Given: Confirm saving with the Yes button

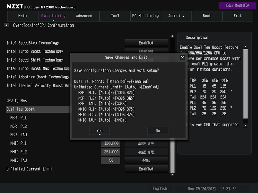Looking at the screenshot, I should (99, 131).
